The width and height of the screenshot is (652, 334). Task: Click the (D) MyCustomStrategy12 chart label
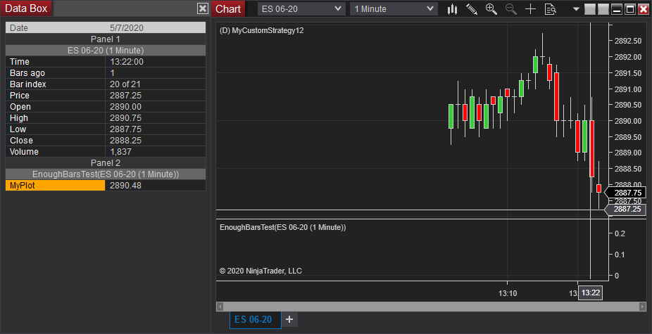(261, 30)
